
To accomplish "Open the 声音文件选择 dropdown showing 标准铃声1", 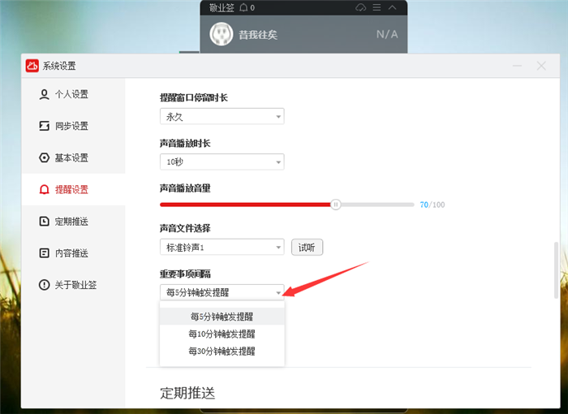I will coord(222,248).
